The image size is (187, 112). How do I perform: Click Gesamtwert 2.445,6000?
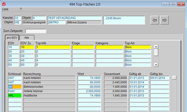116,82
